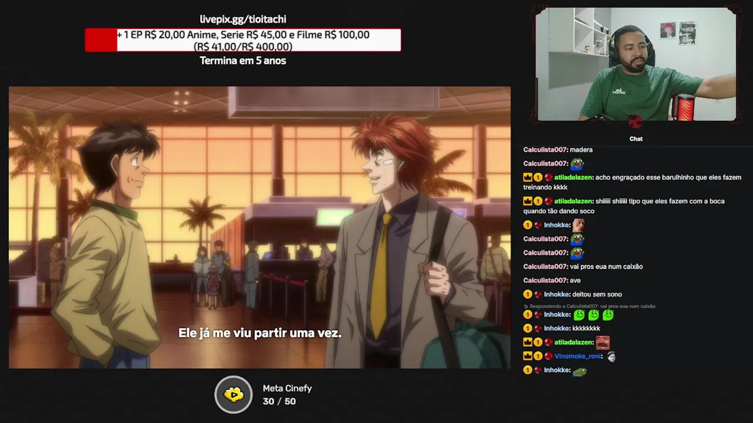Click Calculista007's name beside 'madera'
753x423 pixels.
pyautogui.click(x=545, y=150)
